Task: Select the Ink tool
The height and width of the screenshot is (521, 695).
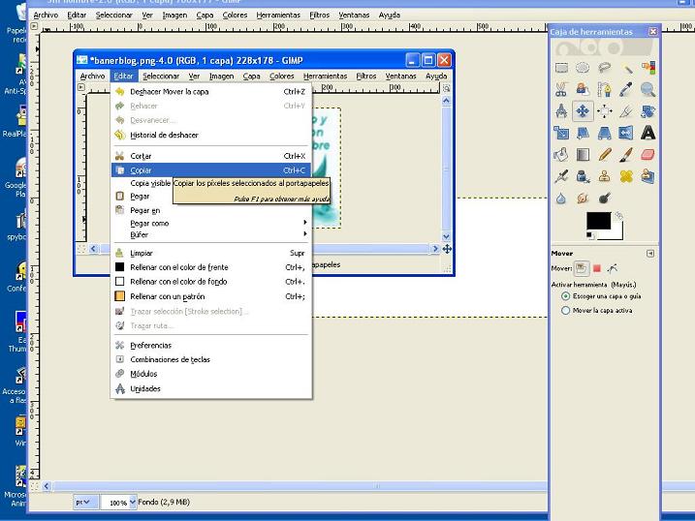Action: (583, 176)
